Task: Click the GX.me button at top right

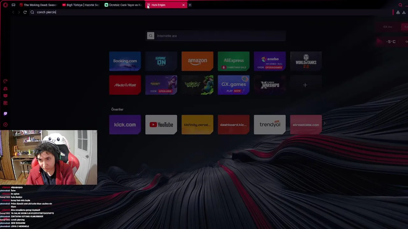Action: (x=388, y=27)
